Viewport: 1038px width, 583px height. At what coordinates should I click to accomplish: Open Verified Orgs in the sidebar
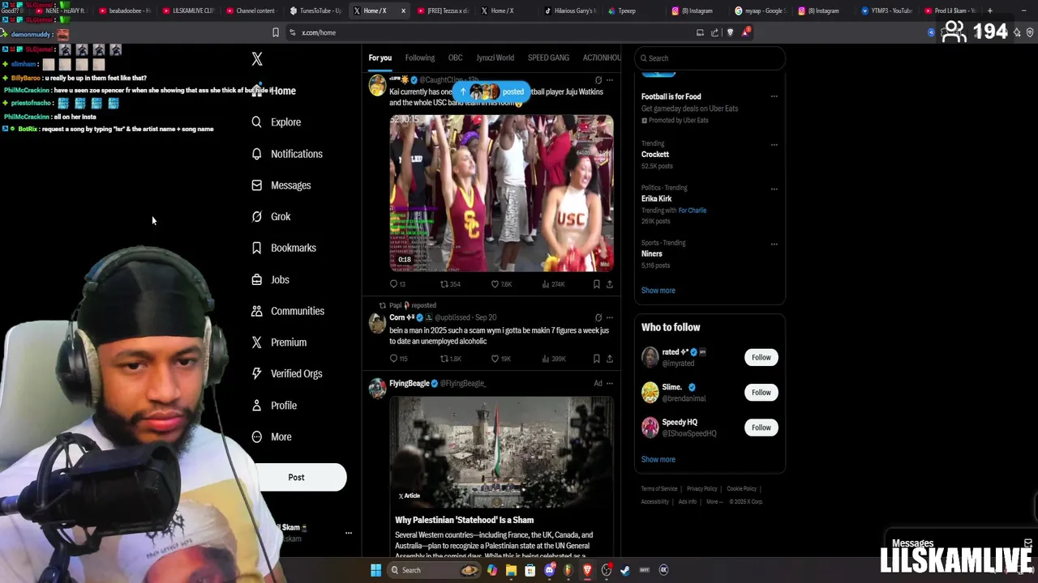click(287, 374)
